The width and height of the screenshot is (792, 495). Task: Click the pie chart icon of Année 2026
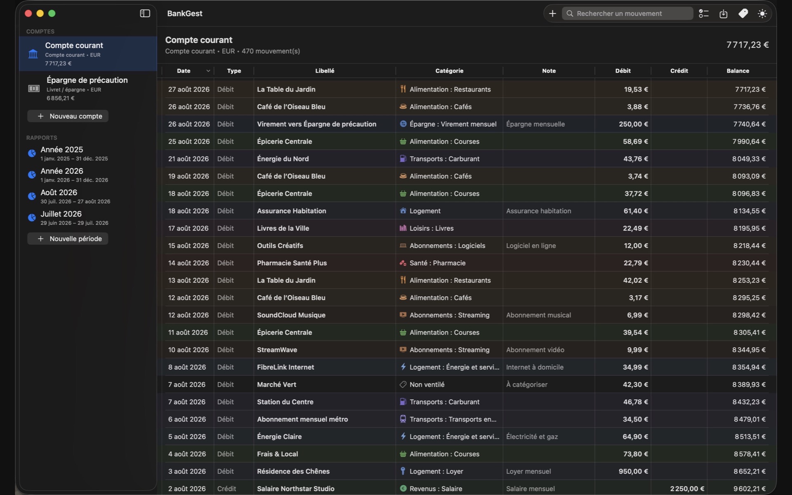32,175
